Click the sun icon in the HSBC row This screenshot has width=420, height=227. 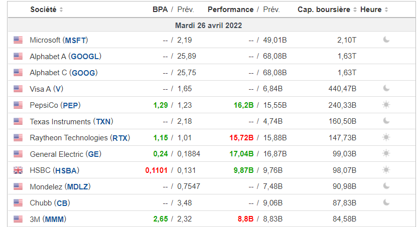pyautogui.click(x=386, y=170)
